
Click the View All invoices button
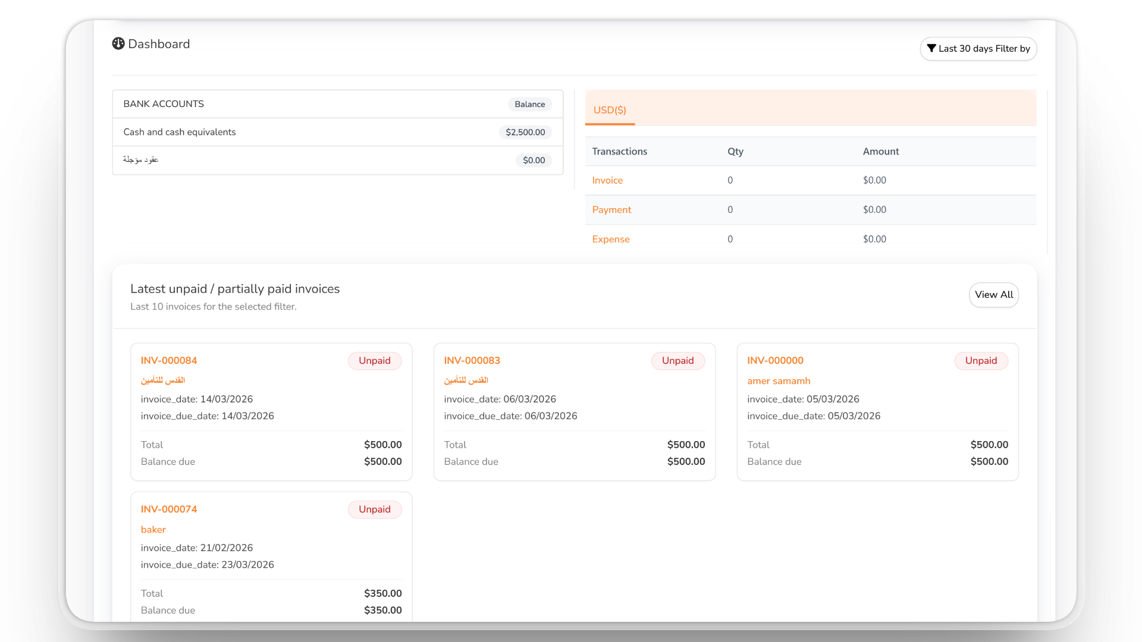pyautogui.click(x=993, y=295)
